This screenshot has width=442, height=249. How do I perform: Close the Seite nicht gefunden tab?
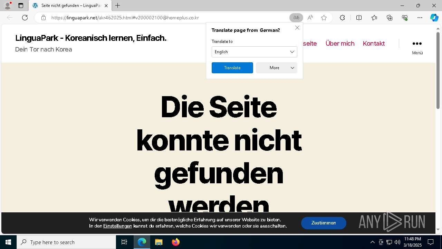(x=106, y=6)
